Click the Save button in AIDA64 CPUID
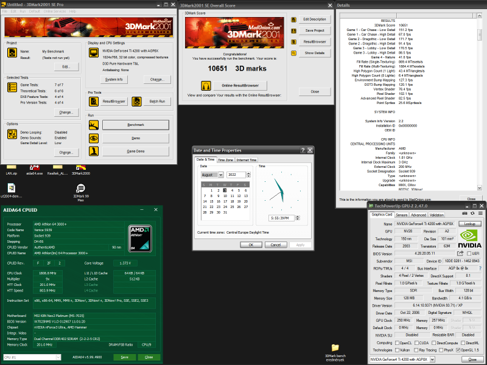487x365 pixels. pos(125,357)
